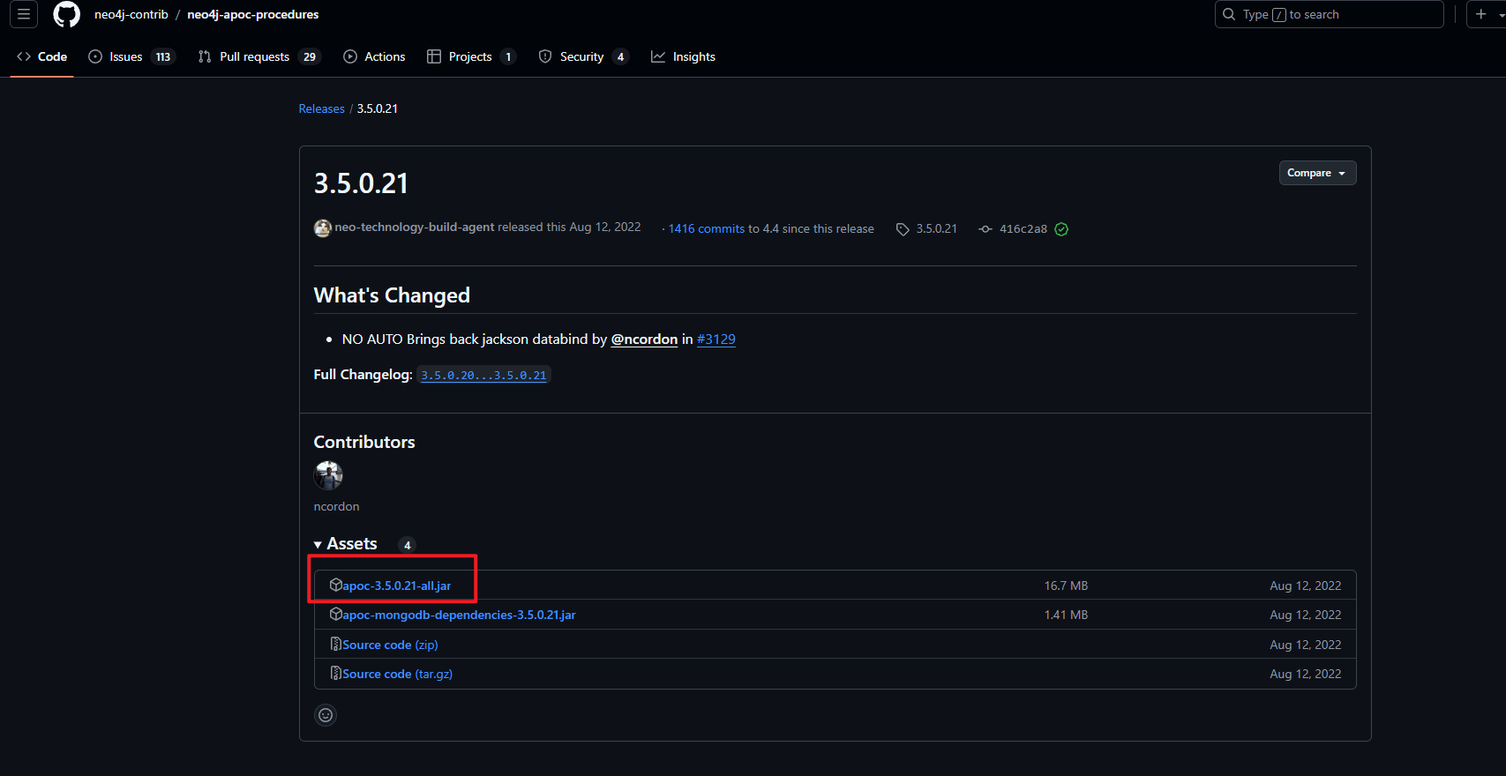The width and height of the screenshot is (1506, 776).
Task: Click the Issues count badge 113
Action: pyautogui.click(x=163, y=56)
